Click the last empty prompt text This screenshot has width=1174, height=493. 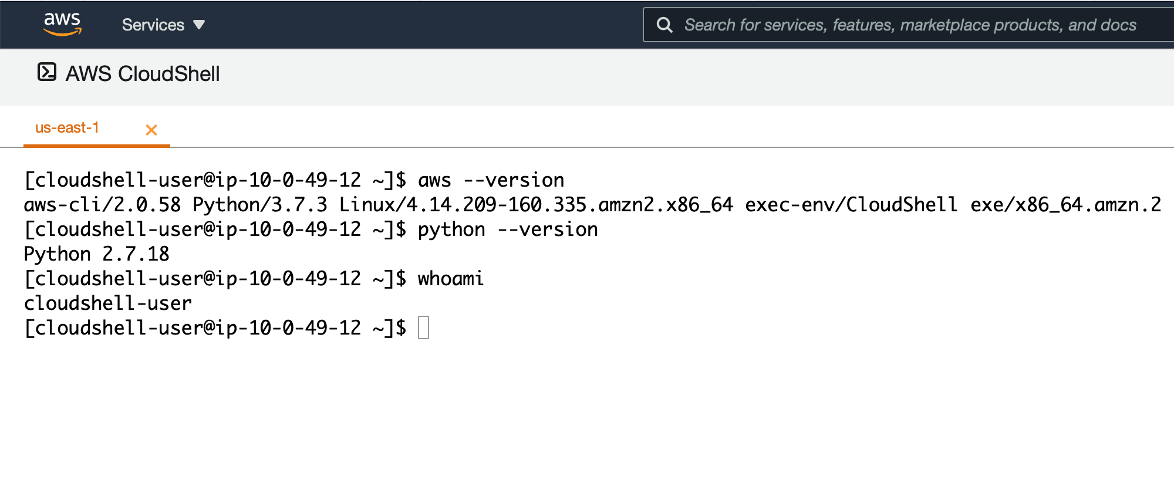click(214, 328)
